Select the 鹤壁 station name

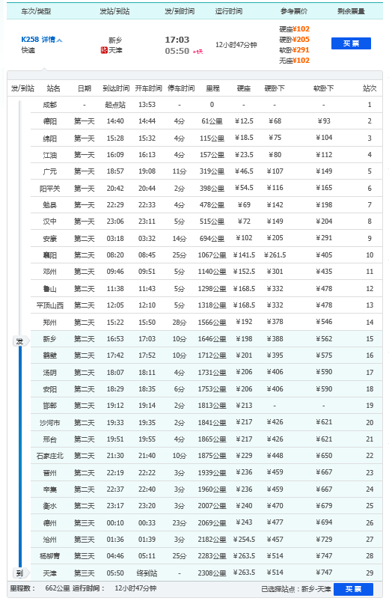[50, 356]
